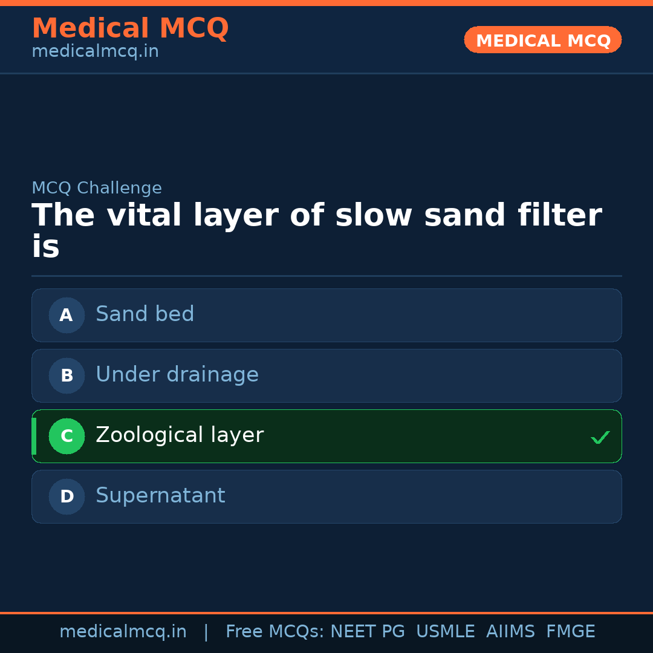This screenshot has height=653, width=653.
Task: Select the "Sand bed" answer text
Action: [x=145, y=314]
